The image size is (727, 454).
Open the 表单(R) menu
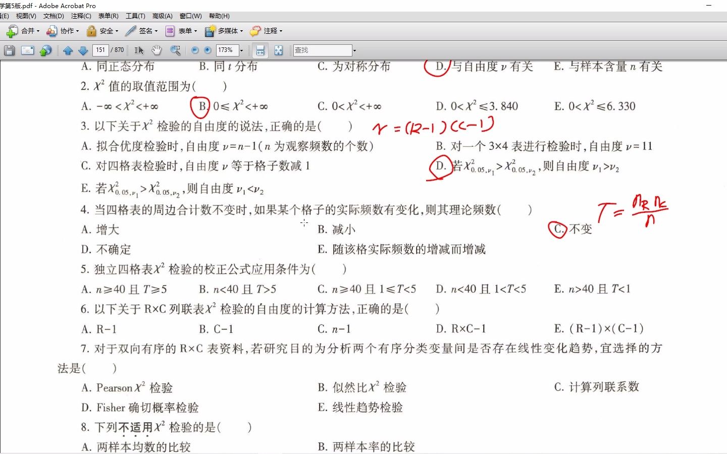point(108,16)
